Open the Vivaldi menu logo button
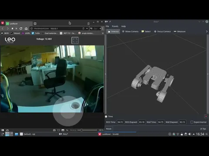This screenshot has width=209, height=156. [x=3, y=23]
